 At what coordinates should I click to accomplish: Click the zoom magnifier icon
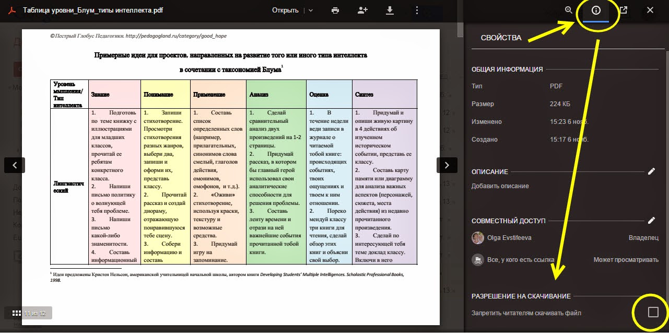coord(569,10)
